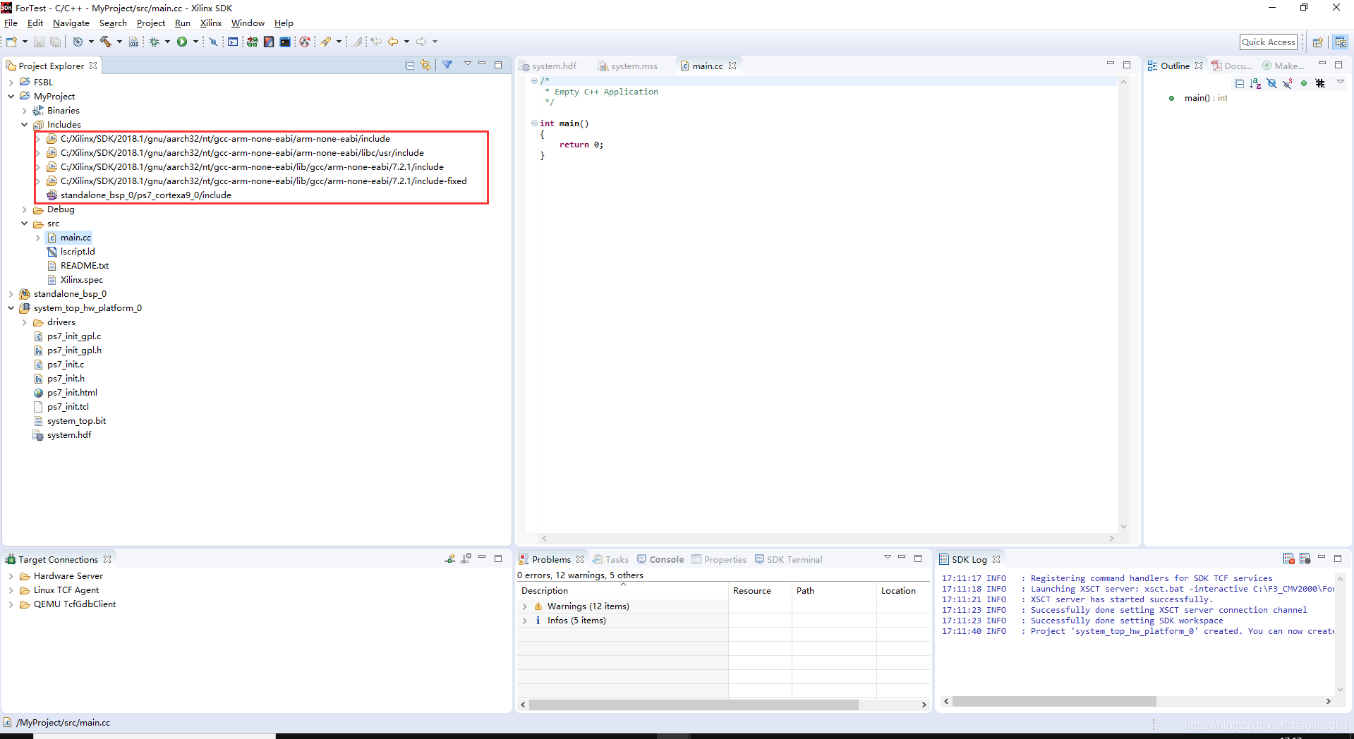Toggle Link with Editor in Project Explorer
This screenshot has width=1354, height=739.
coord(425,65)
